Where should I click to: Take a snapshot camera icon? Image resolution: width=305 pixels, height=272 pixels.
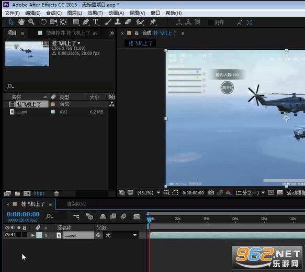(211, 193)
